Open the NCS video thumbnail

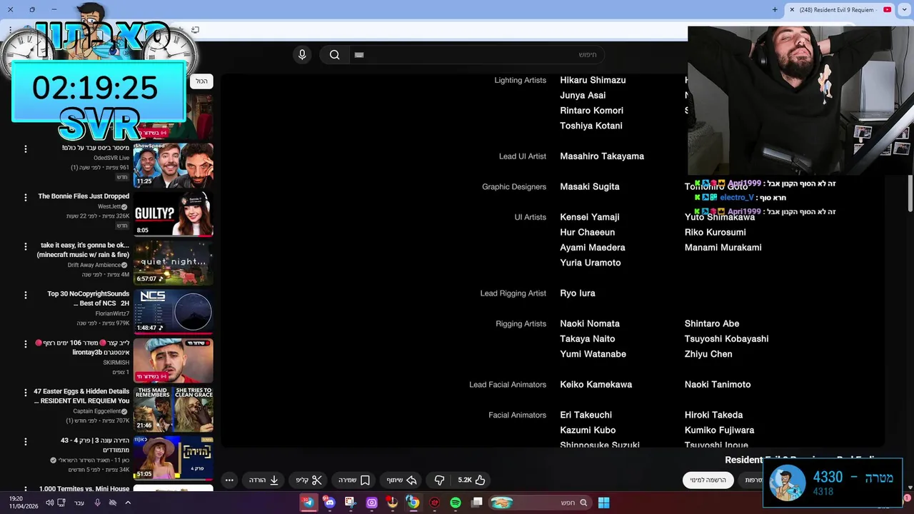coord(173,311)
